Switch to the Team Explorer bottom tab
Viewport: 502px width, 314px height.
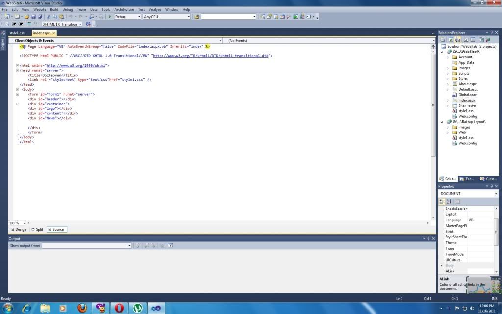pyautogui.click(x=467, y=179)
